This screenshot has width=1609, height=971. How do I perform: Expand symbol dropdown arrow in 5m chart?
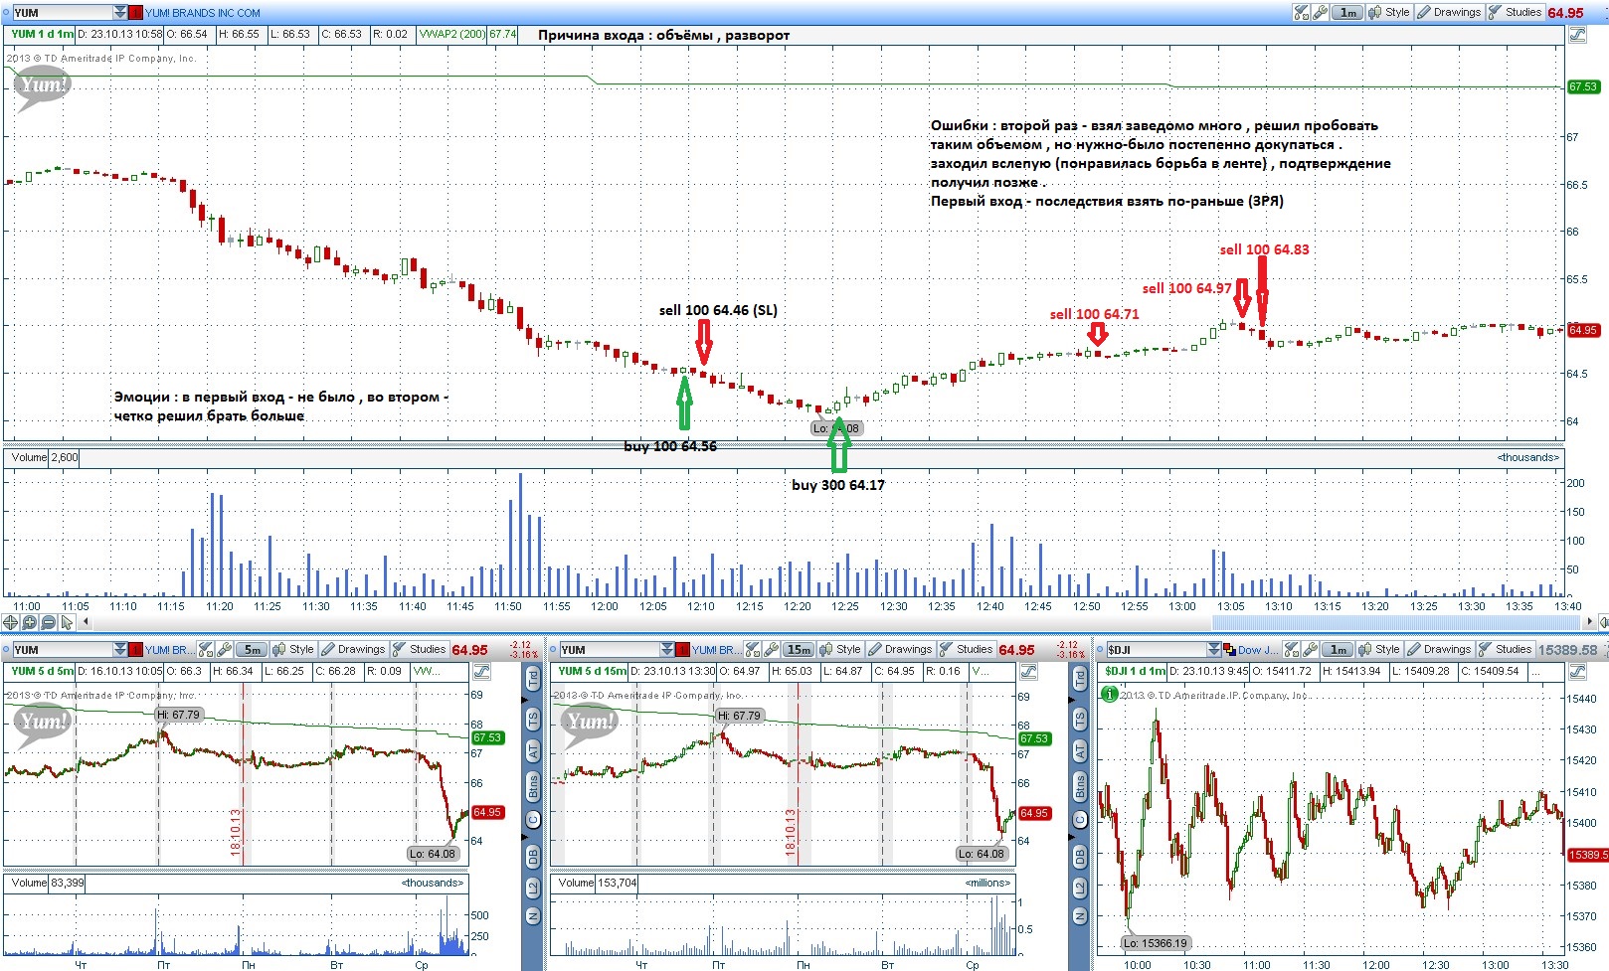click(120, 649)
